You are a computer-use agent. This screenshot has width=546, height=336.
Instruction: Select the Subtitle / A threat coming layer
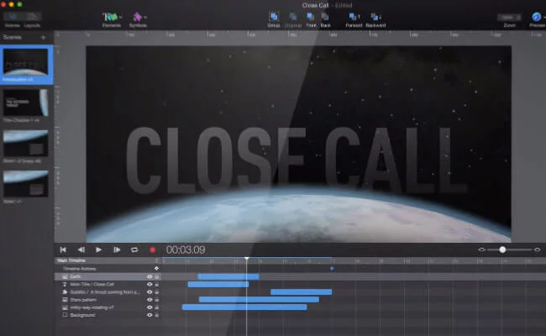[x=108, y=292]
